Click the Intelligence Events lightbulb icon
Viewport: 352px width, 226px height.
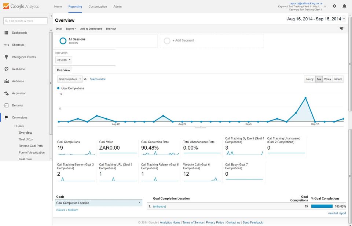6,57
